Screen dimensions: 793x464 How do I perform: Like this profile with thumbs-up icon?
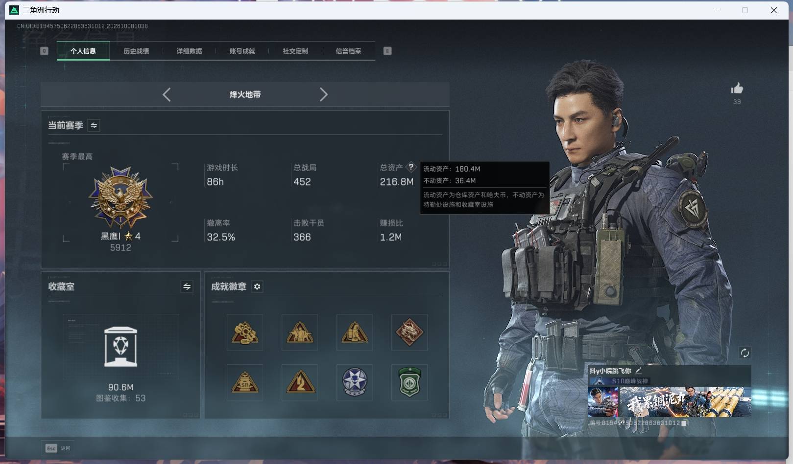tap(737, 88)
